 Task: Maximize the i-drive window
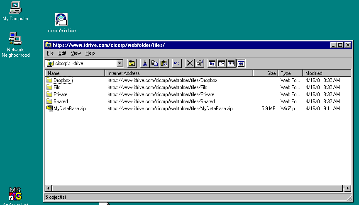pos(340,45)
